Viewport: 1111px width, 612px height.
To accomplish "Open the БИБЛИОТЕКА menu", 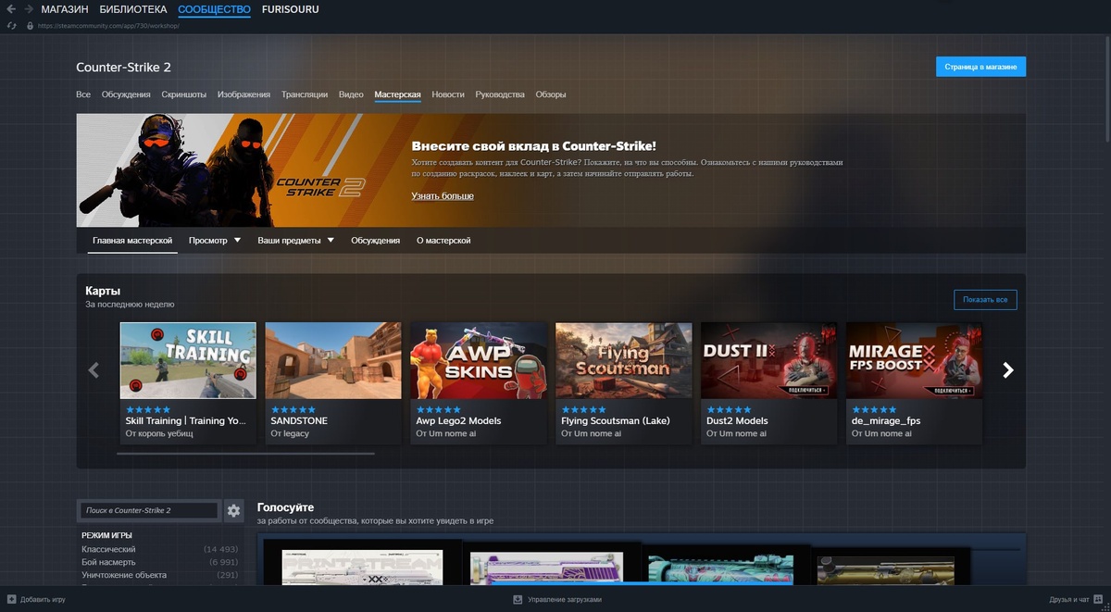I will click(x=133, y=9).
